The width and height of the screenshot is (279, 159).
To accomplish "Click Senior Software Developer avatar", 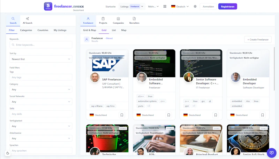I will click(x=189, y=77).
